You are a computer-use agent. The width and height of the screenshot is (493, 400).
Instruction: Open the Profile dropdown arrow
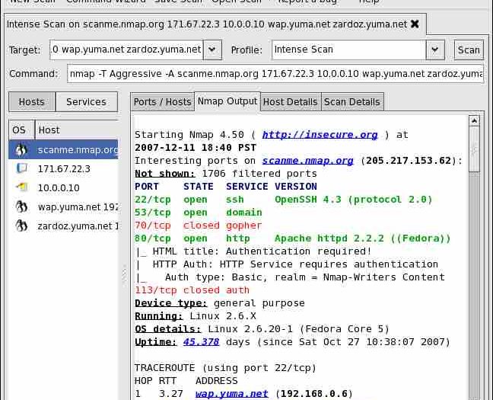435,50
